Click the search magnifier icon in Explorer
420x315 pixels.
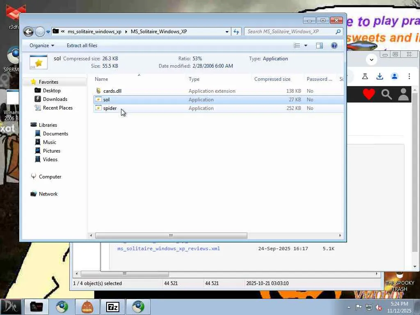click(338, 32)
